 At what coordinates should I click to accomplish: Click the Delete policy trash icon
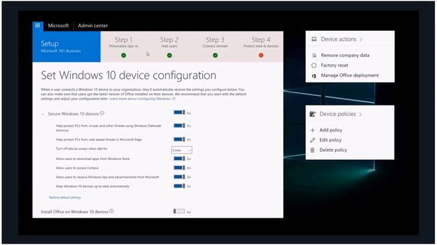click(313, 150)
